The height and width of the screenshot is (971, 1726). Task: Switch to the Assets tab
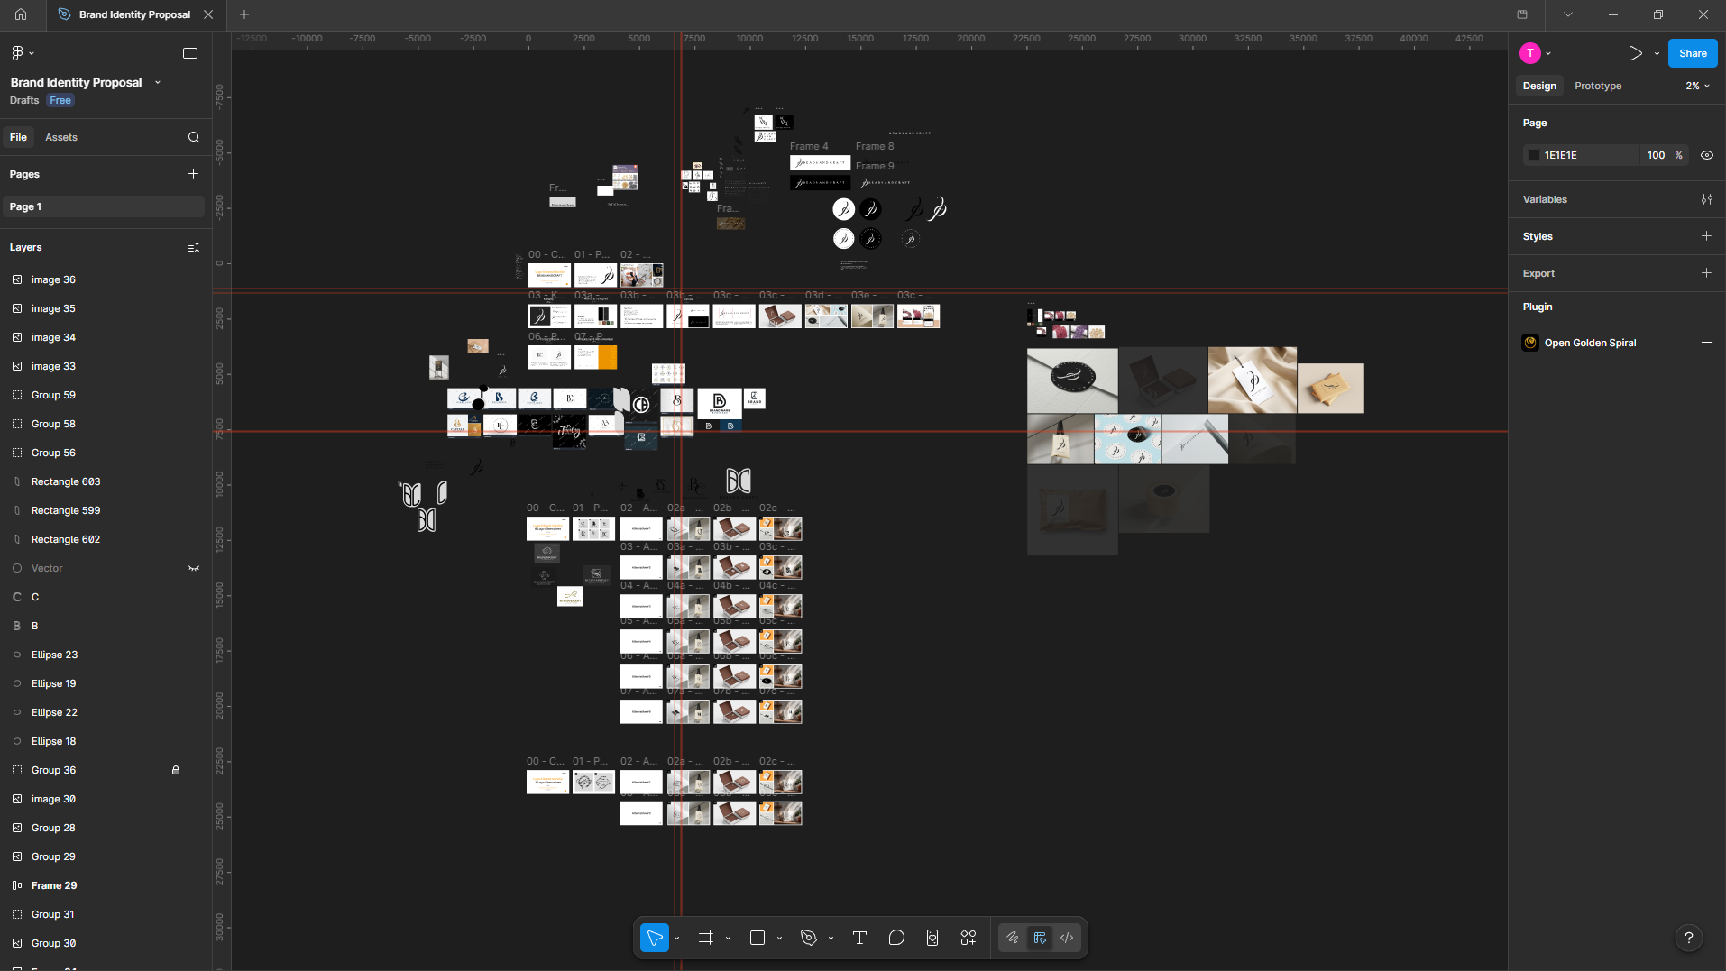click(x=61, y=137)
